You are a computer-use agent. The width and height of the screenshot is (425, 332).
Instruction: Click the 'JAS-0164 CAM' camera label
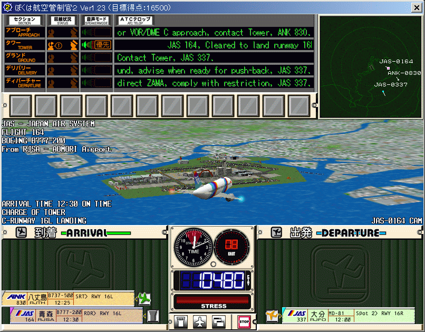(397, 221)
